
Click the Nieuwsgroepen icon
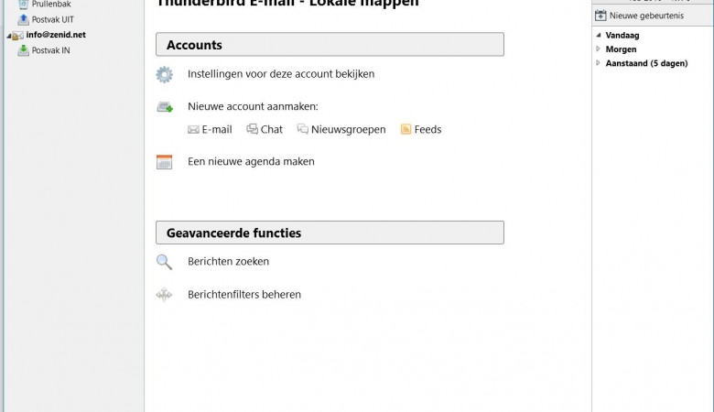[302, 129]
